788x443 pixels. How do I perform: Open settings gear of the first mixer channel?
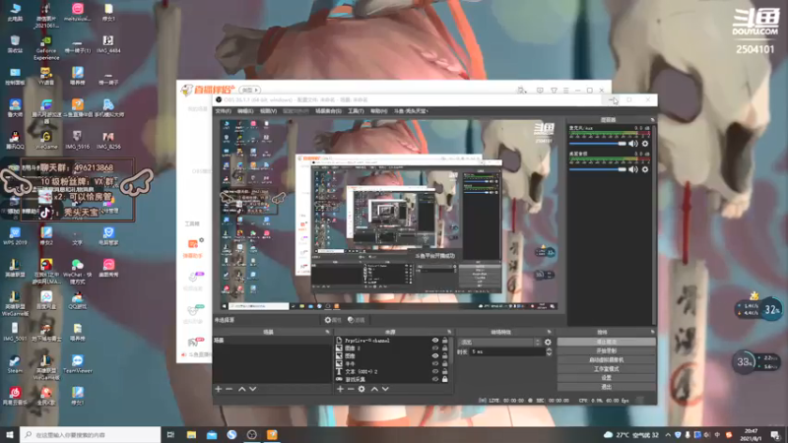tap(645, 144)
